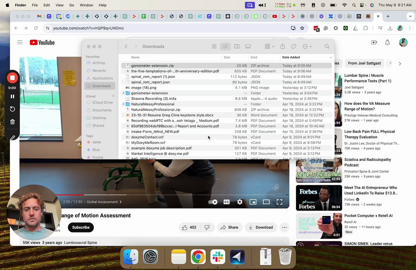Bookmark this page with star icon
Viewport: 416px width, 270px height.
pos(302,28)
